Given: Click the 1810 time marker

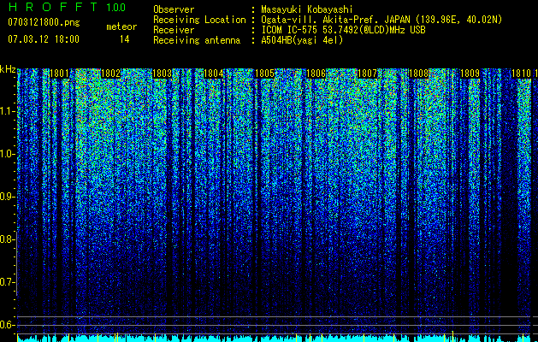Looking at the screenshot, I should click(522, 74).
